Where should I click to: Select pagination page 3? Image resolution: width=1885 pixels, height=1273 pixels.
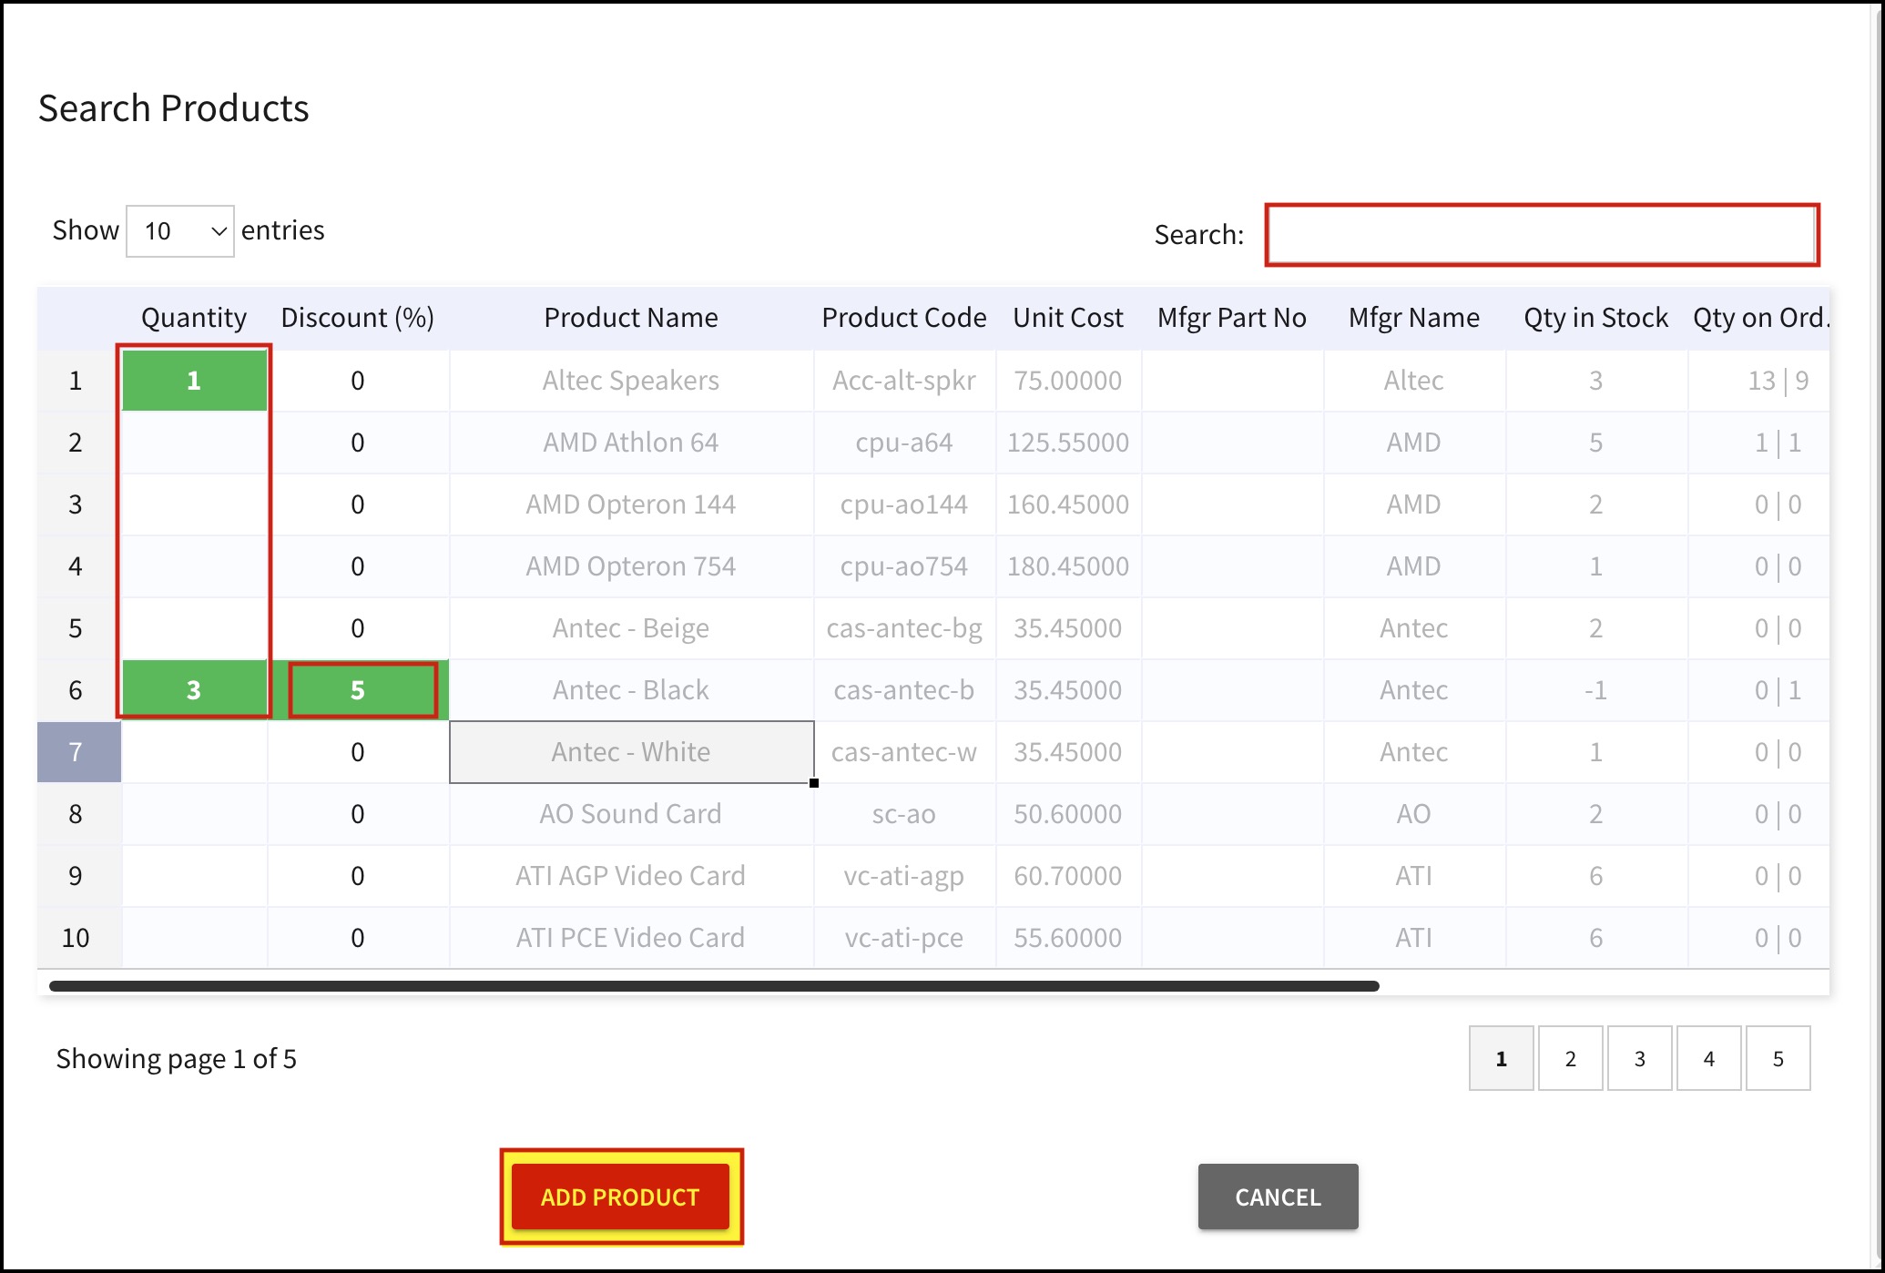(x=1639, y=1058)
